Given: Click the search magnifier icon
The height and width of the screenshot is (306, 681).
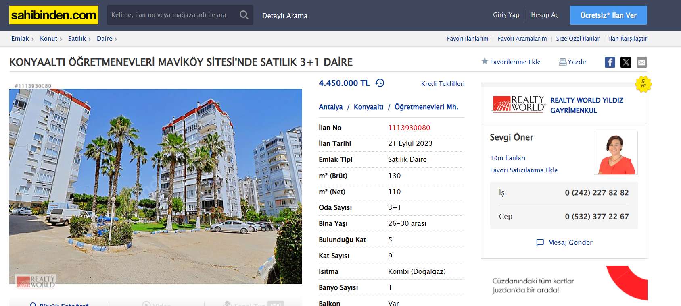Looking at the screenshot, I should tap(244, 15).
